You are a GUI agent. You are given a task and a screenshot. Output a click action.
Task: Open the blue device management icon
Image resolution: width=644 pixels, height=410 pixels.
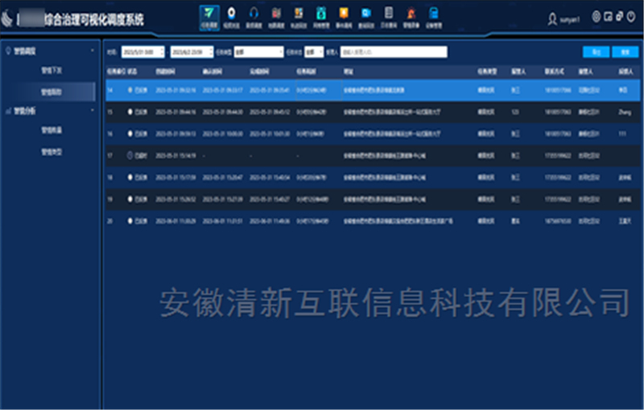coord(434,14)
